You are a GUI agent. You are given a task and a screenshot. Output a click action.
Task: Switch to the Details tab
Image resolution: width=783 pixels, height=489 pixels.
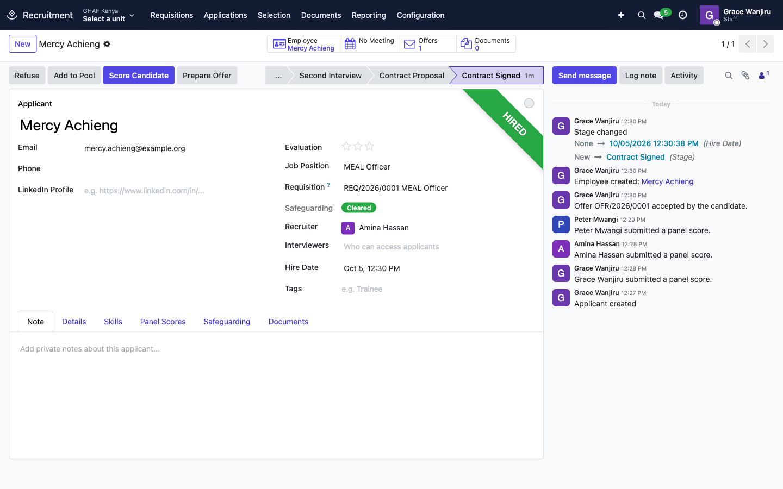point(74,322)
